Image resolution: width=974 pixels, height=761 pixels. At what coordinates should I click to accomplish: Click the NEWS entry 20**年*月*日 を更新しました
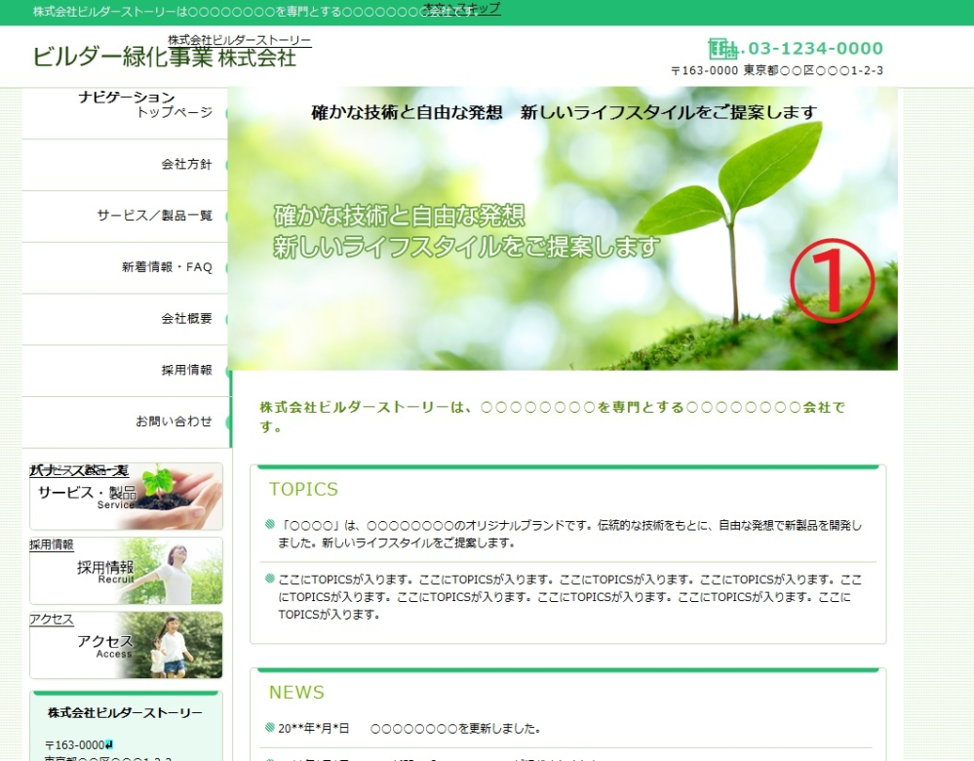[409, 729]
